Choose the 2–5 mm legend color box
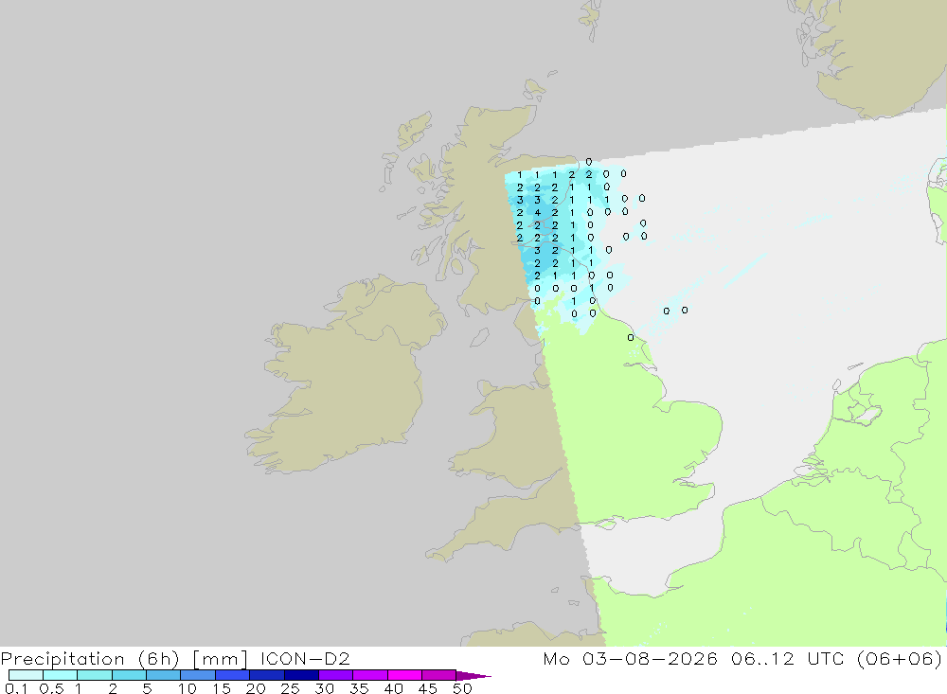Viewport: 947px width, 694px height. [x=129, y=675]
